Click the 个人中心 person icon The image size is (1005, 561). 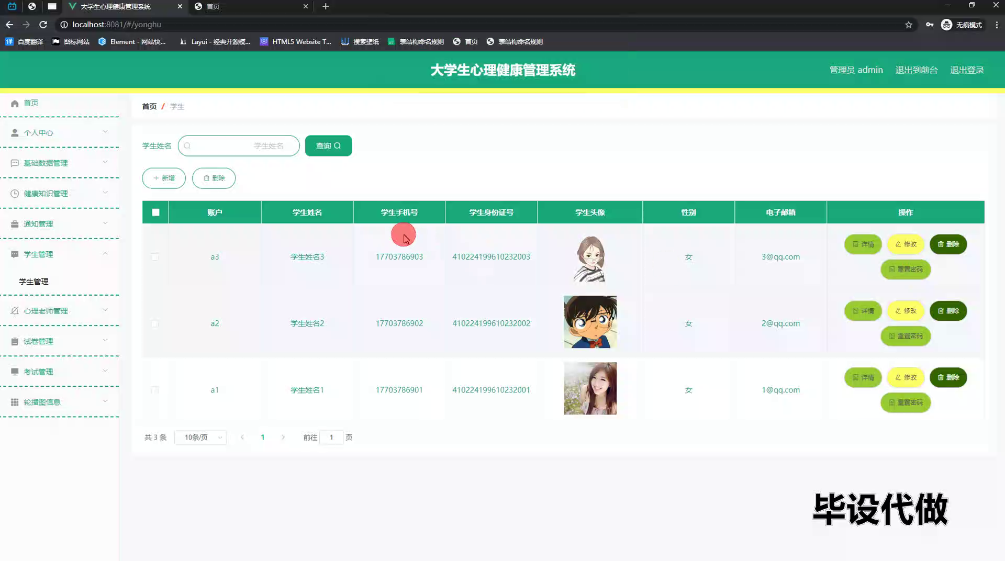(x=15, y=133)
